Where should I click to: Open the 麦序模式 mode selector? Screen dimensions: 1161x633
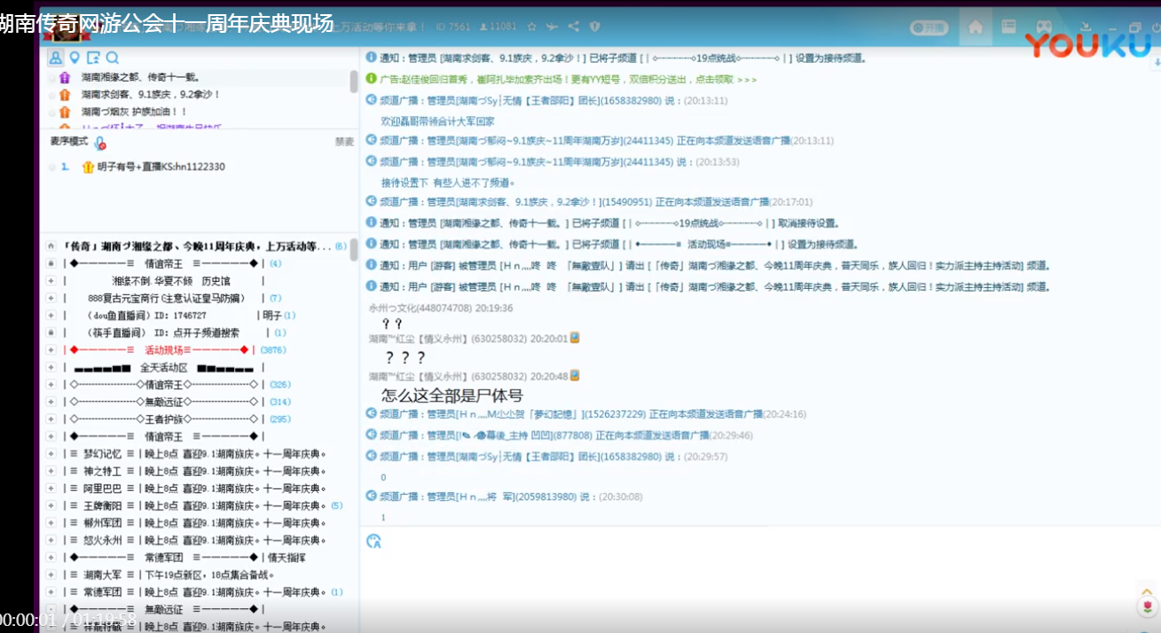tap(69, 142)
